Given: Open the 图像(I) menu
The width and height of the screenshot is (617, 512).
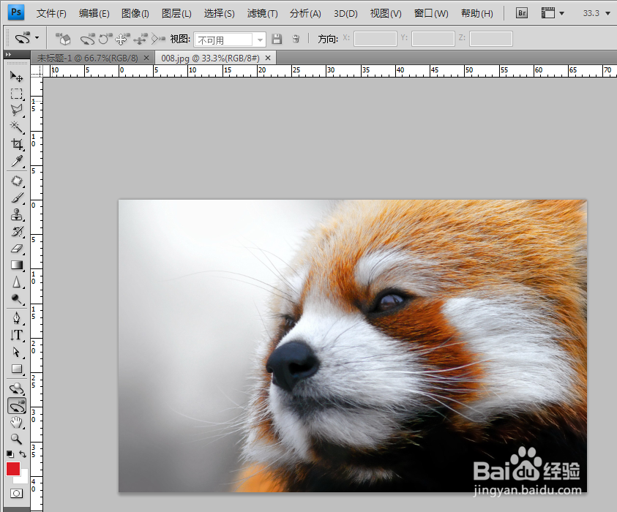Looking at the screenshot, I should coord(135,13).
